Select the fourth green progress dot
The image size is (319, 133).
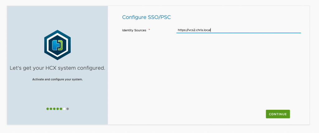(x=58, y=109)
